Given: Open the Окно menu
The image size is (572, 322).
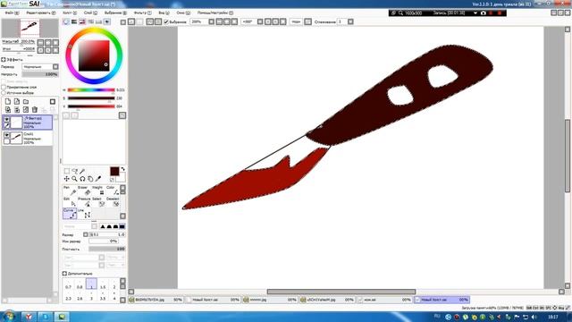Looking at the screenshot, I should (182, 13).
